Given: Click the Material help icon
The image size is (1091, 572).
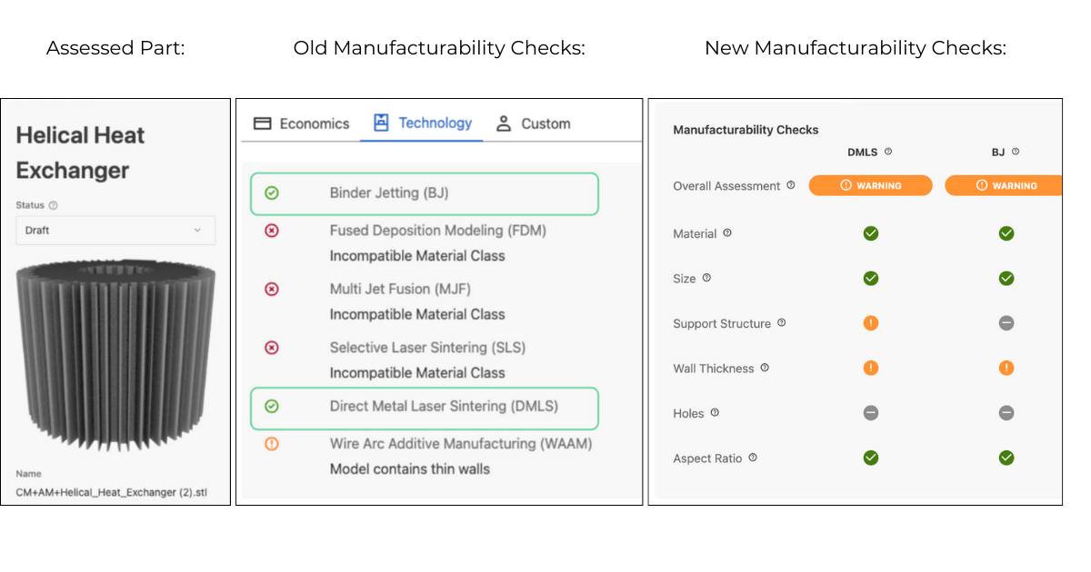Looking at the screenshot, I should (727, 233).
